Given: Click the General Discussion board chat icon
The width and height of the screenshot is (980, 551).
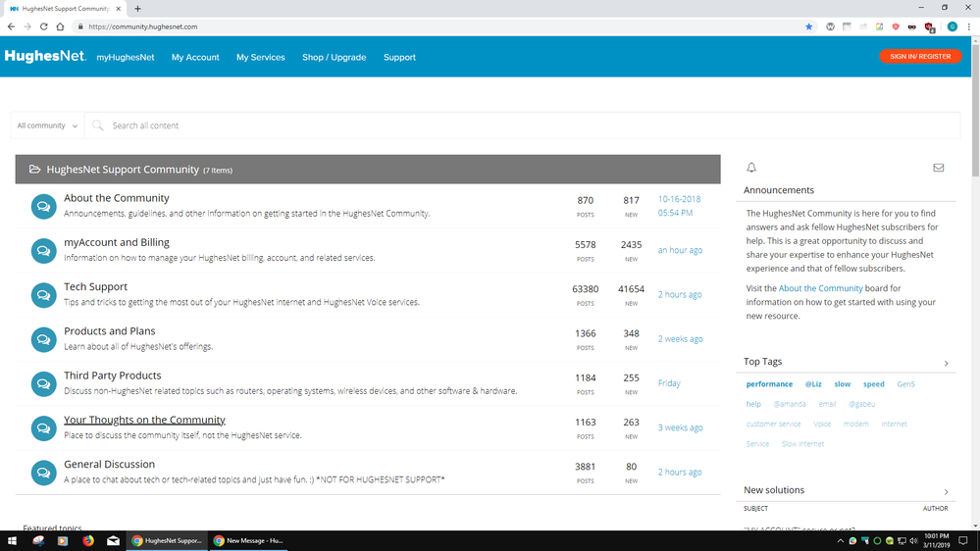Looking at the screenshot, I should (43, 472).
